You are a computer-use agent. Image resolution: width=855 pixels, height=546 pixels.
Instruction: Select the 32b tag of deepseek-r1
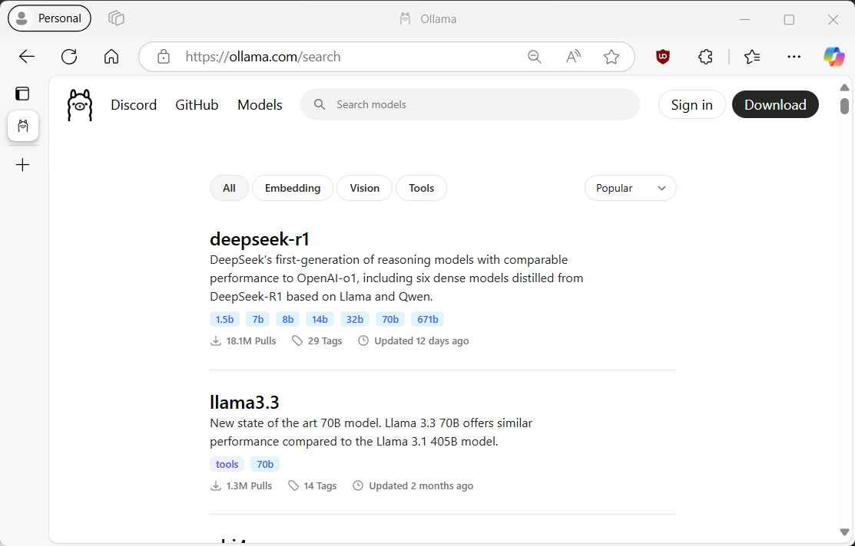pos(355,320)
